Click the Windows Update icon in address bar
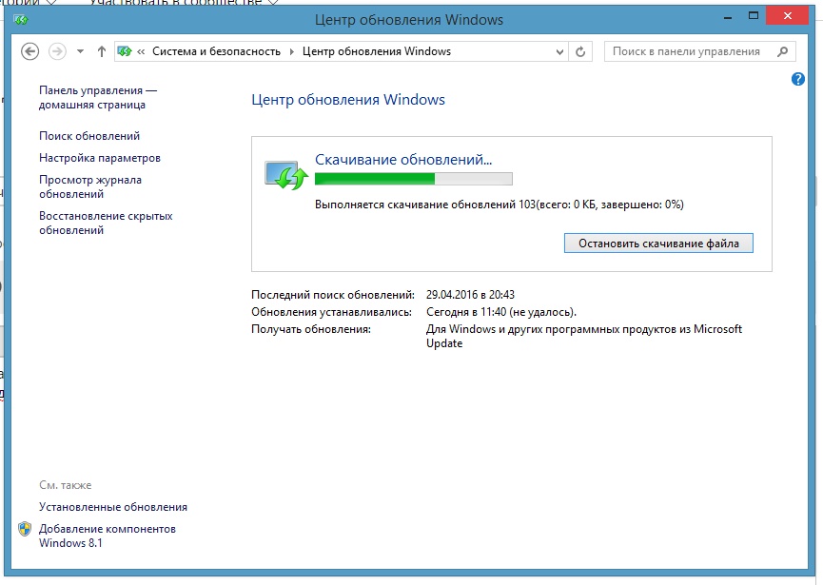Screen dimensions: 823x585 click(x=125, y=51)
